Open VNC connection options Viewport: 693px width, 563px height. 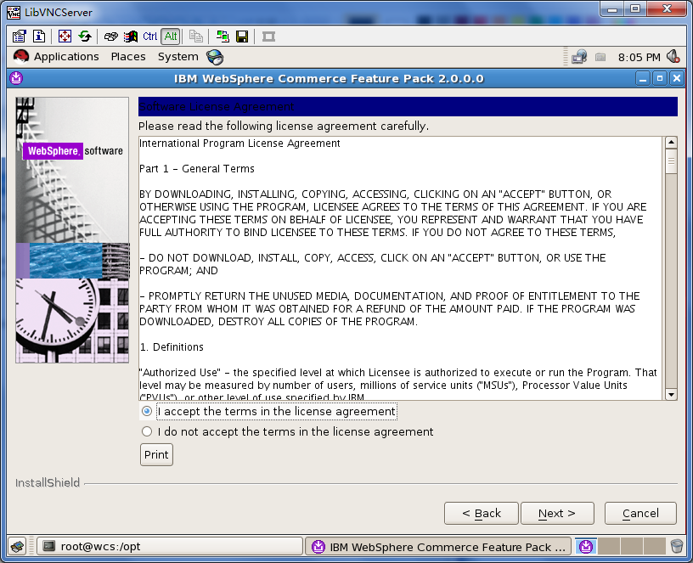[19, 36]
